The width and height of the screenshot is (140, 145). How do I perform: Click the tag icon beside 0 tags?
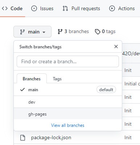coord(98,32)
